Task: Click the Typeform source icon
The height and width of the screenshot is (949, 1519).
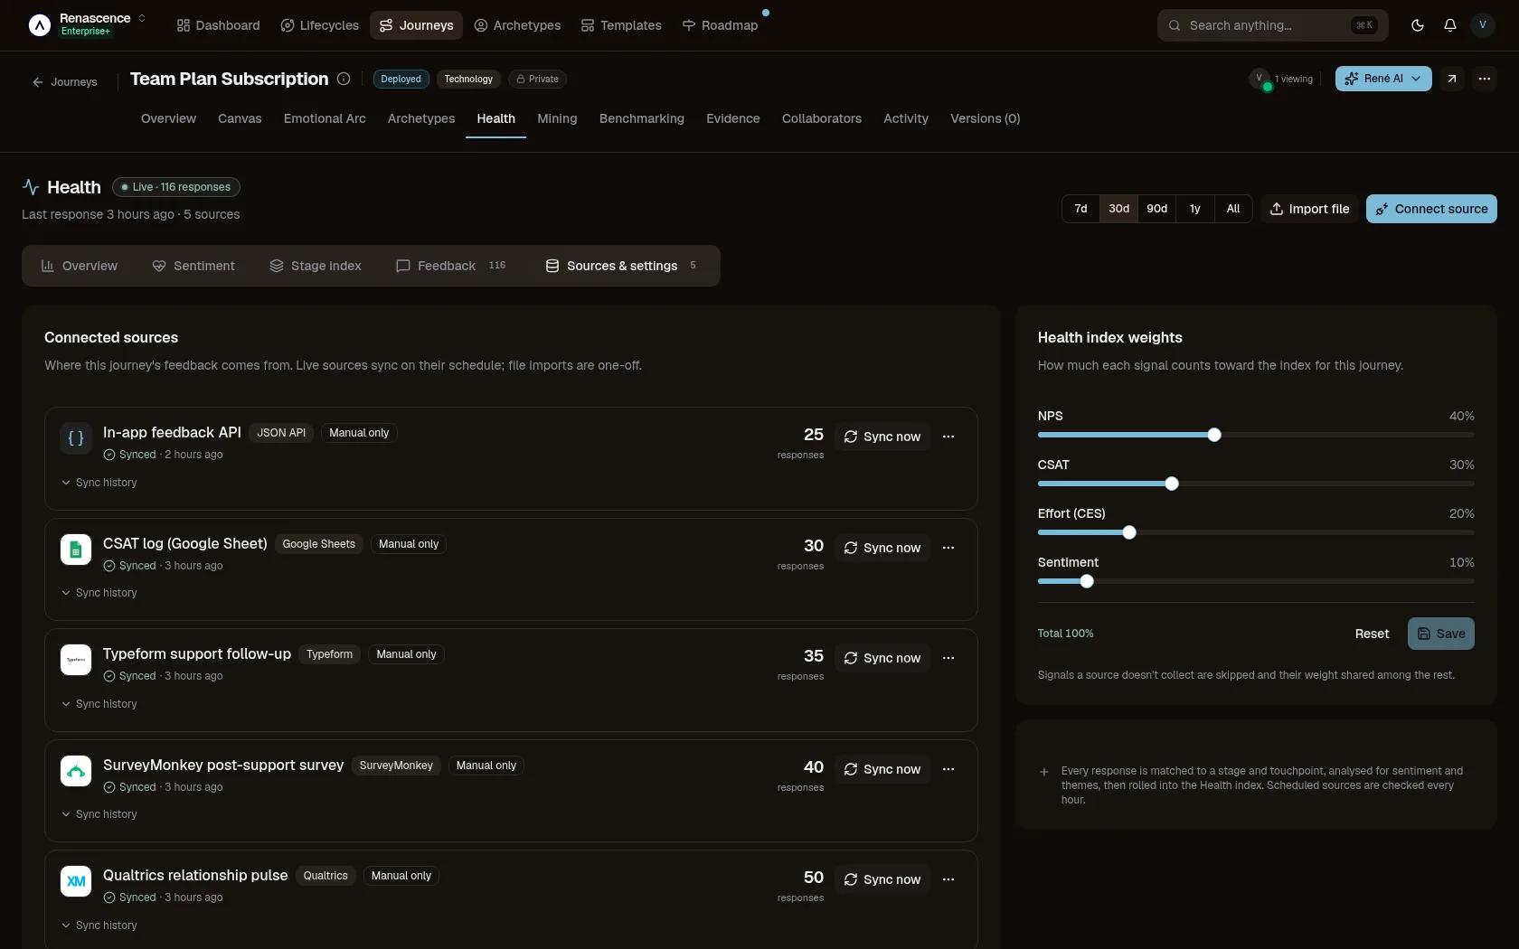Action: [x=76, y=660]
